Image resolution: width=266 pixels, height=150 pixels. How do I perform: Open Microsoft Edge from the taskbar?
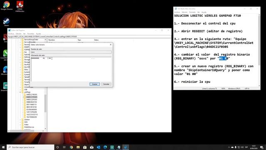[105, 147]
